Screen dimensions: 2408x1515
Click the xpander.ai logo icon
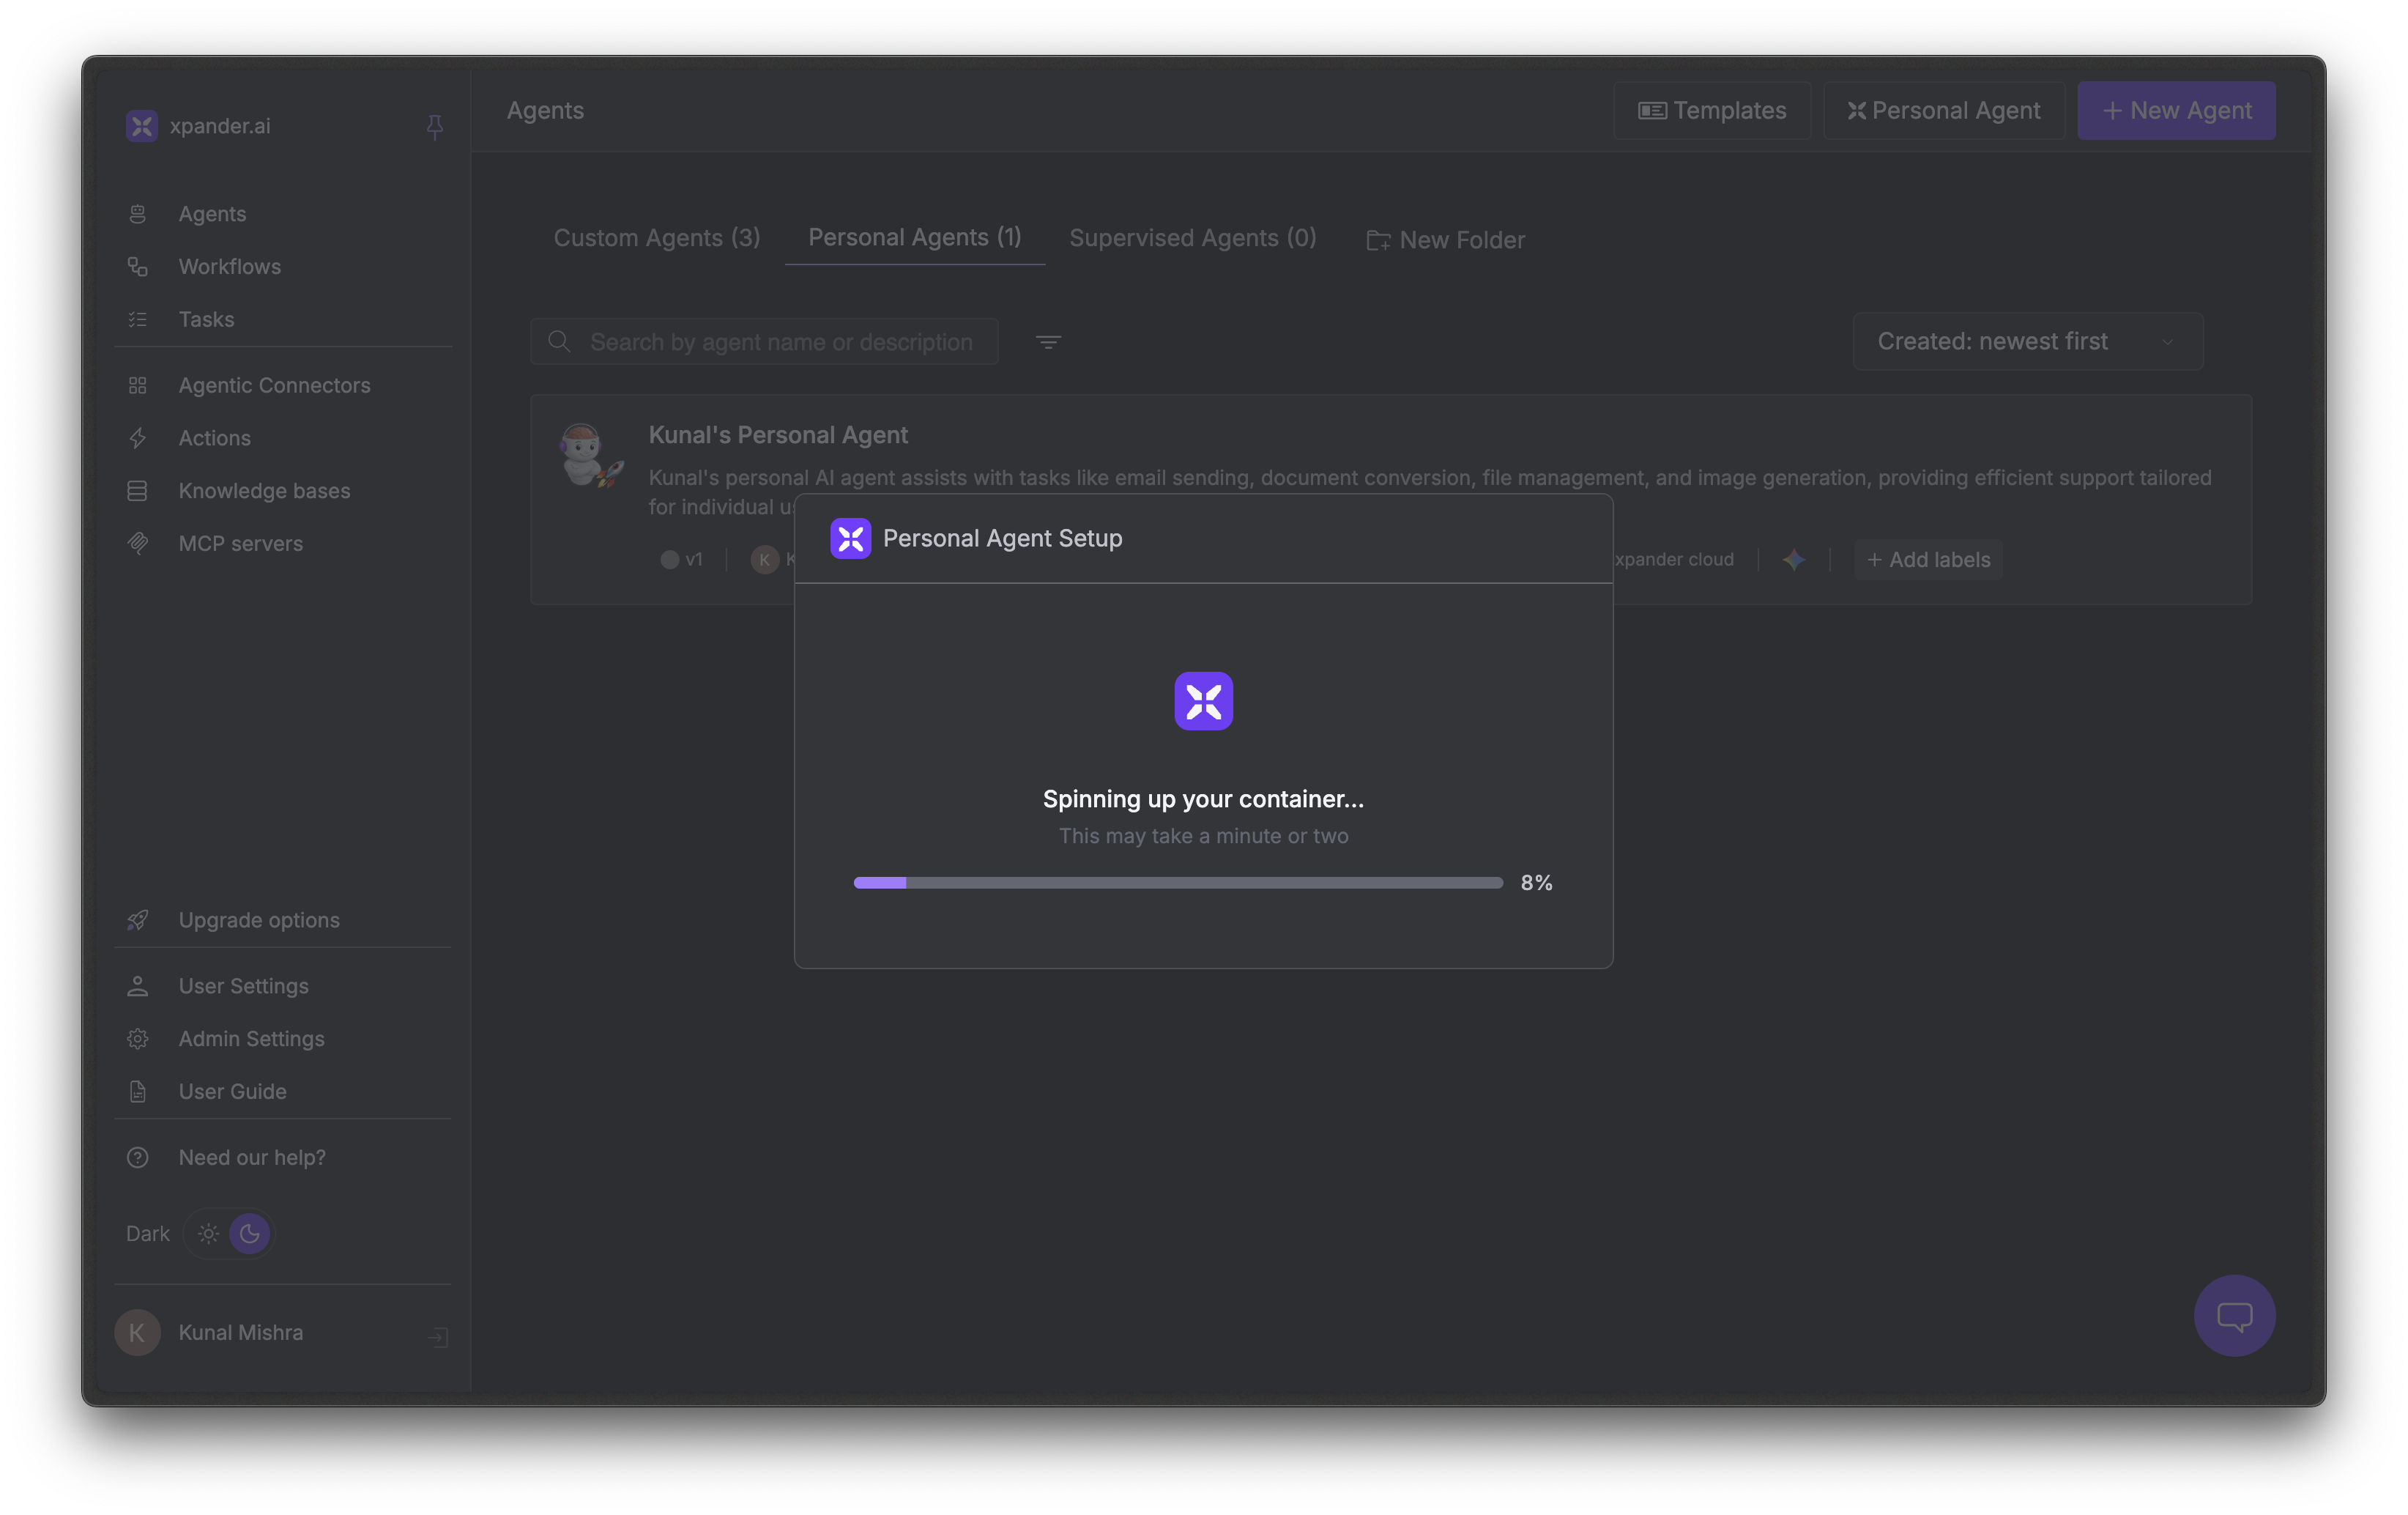coord(141,125)
